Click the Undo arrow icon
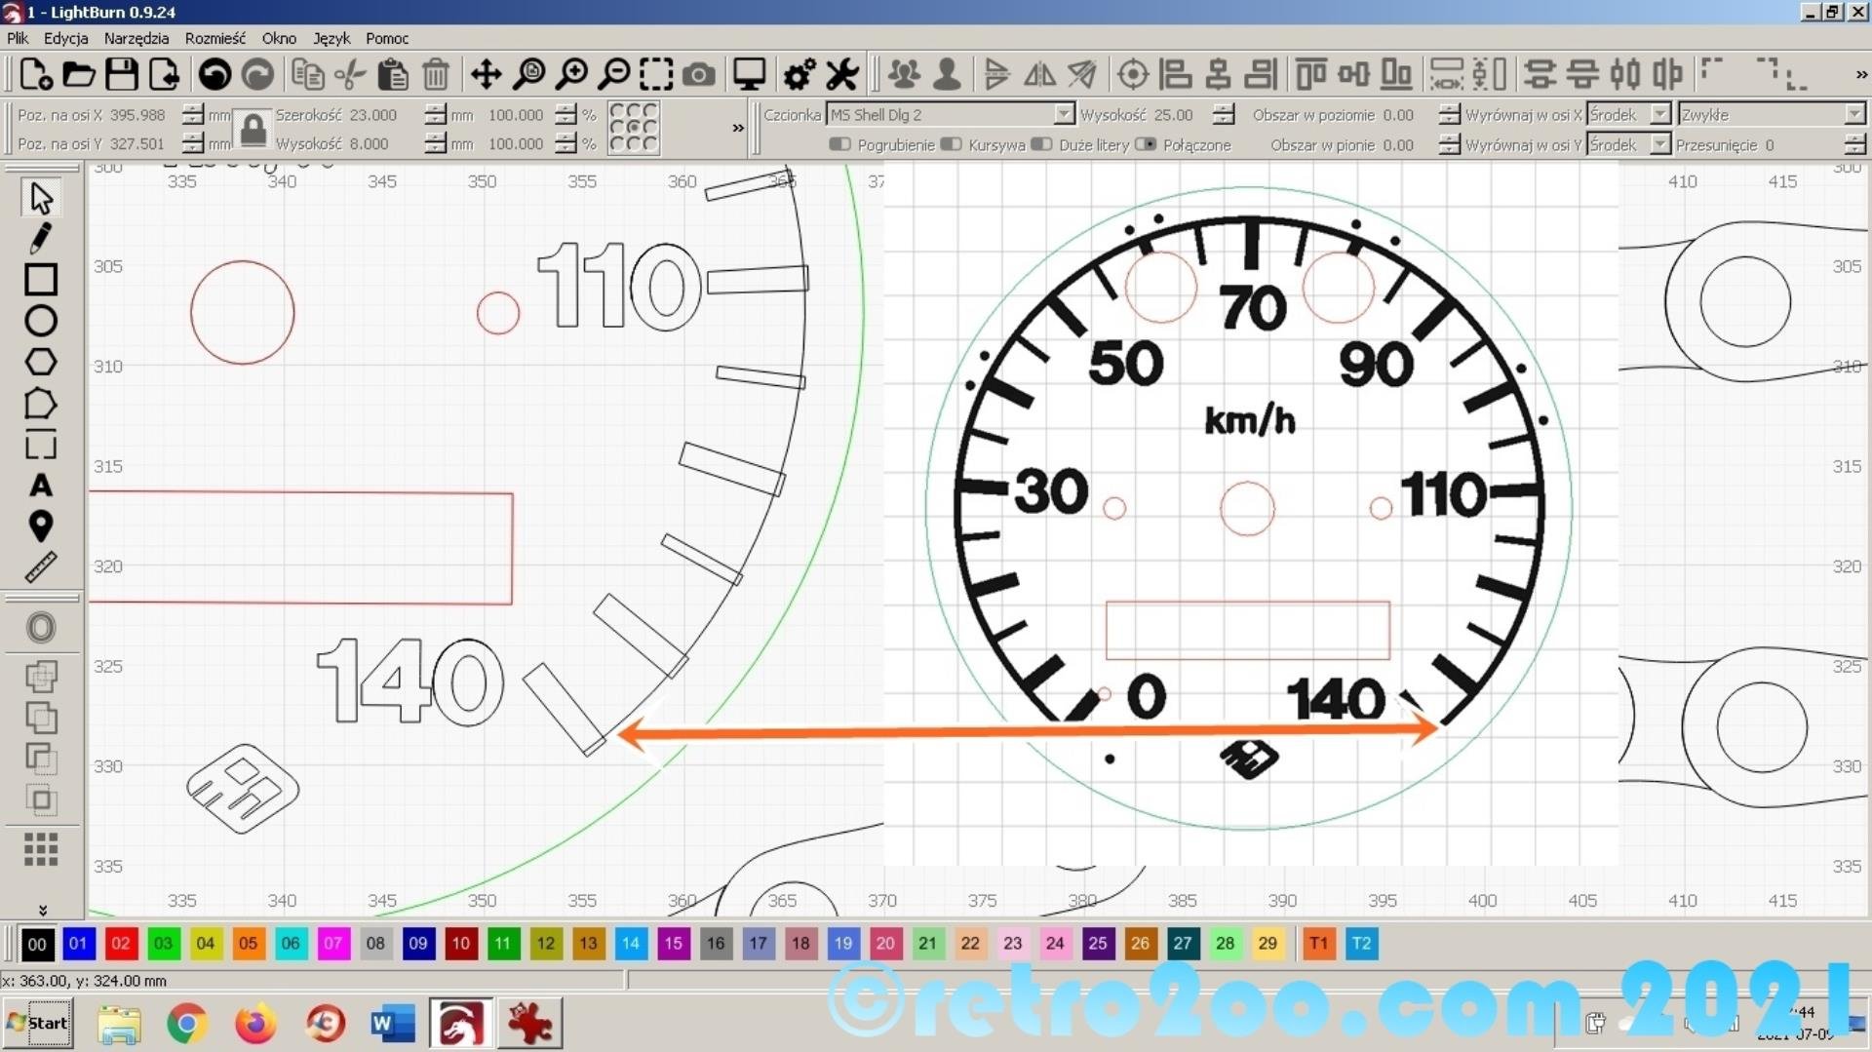This screenshot has width=1872, height=1052. pyautogui.click(x=214, y=74)
